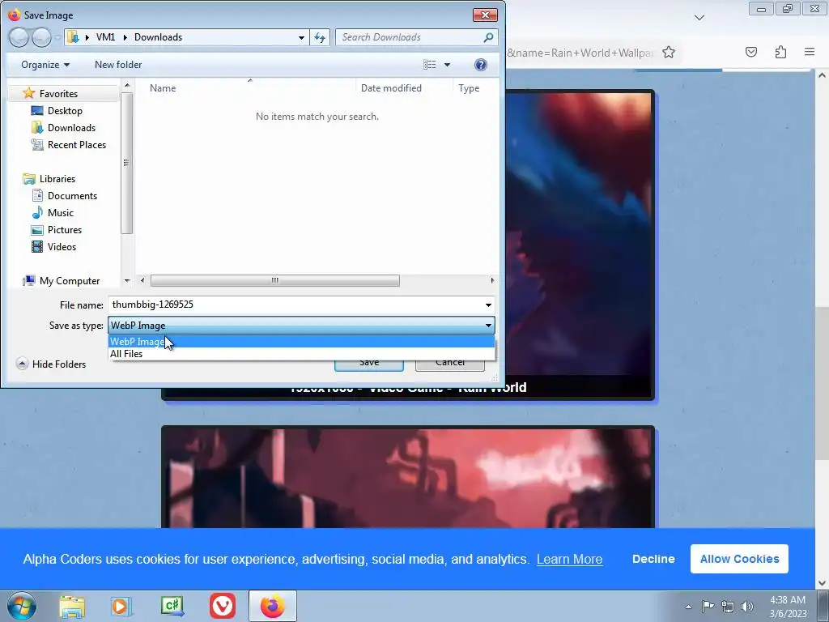The width and height of the screenshot is (829, 622).
Task: Click the file list scroll right arrow
Action: (492, 280)
